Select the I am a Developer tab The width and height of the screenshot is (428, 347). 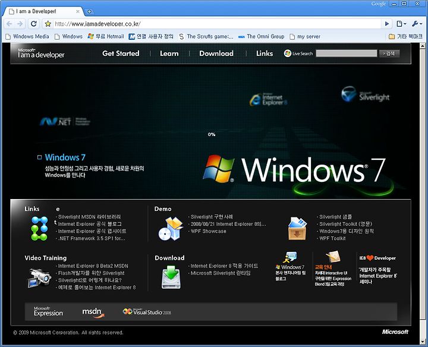(x=42, y=11)
